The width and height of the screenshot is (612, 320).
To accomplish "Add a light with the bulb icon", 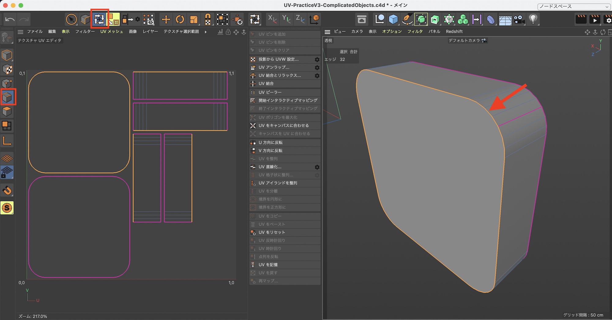I will 533,20.
